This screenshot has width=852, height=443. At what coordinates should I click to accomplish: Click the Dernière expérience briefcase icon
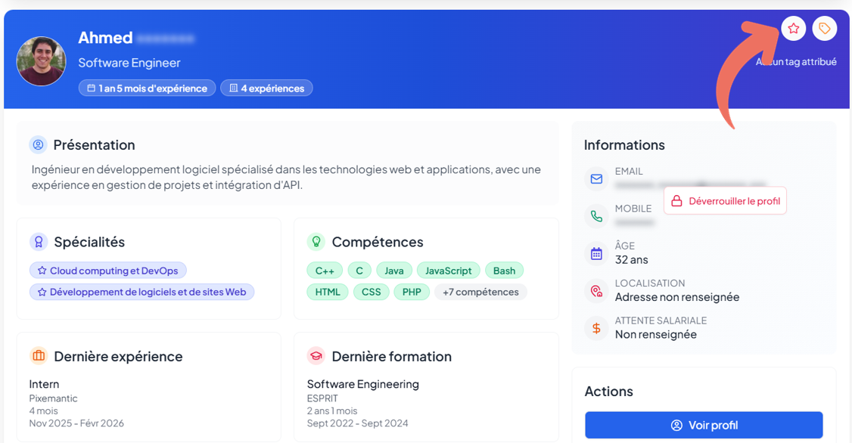coord(39,356)
